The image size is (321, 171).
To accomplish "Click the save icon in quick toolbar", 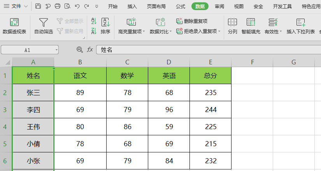I will point(38,6).
